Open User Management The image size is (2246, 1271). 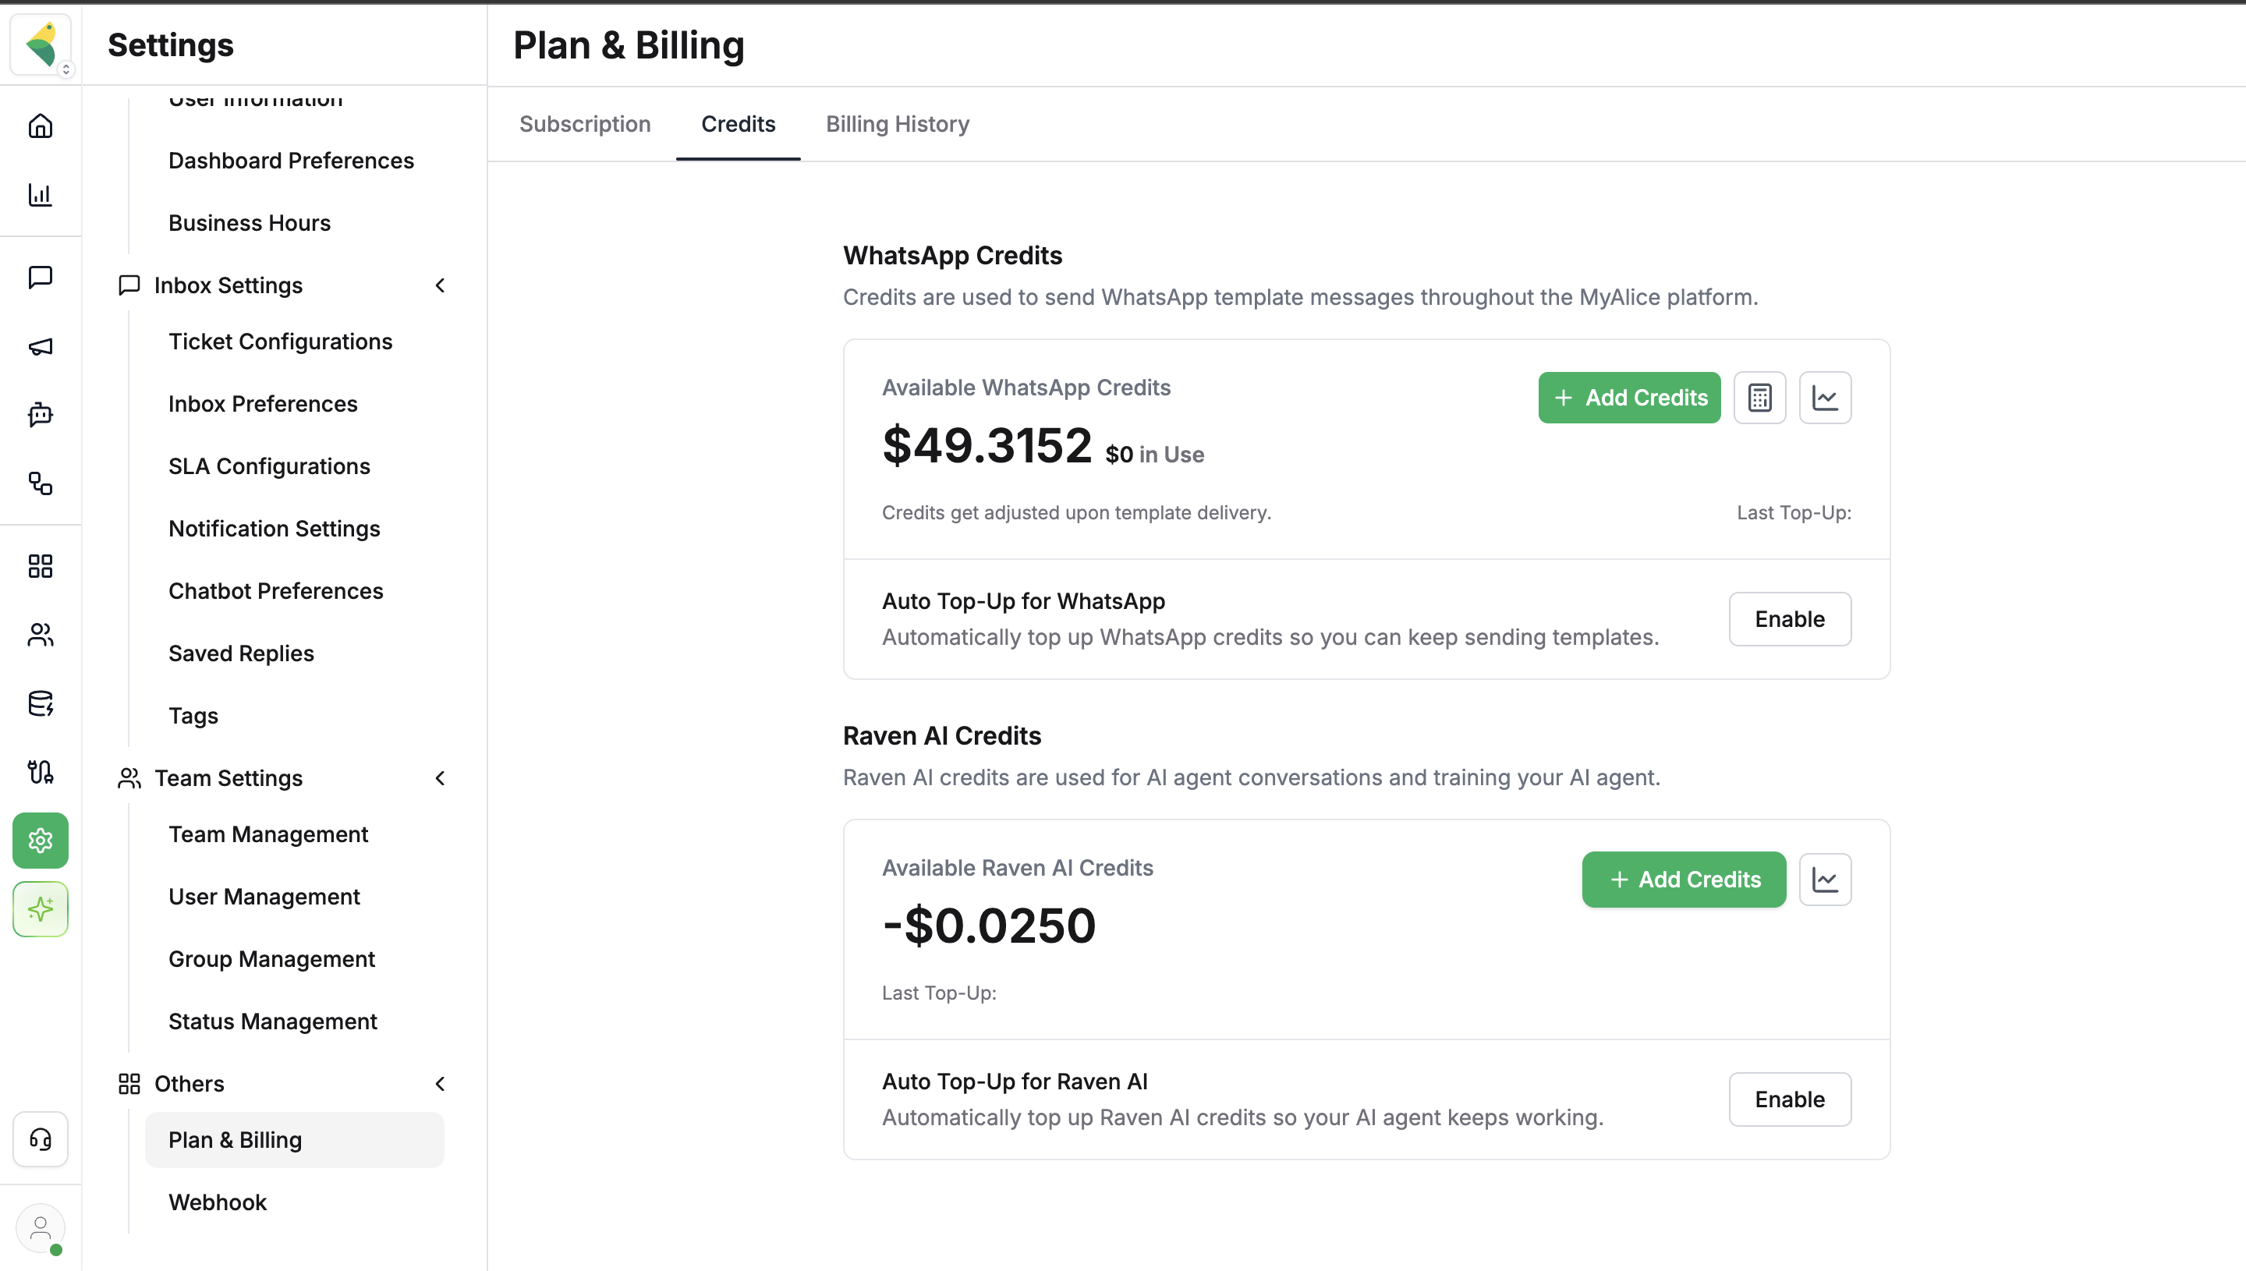point(264,897)
